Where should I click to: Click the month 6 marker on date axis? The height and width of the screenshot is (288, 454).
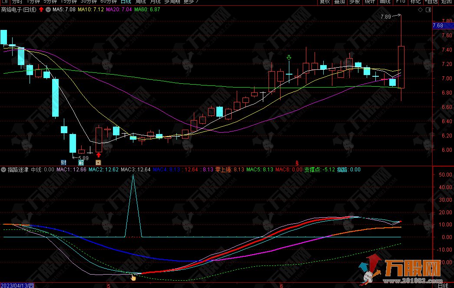[x=282, y=286]
